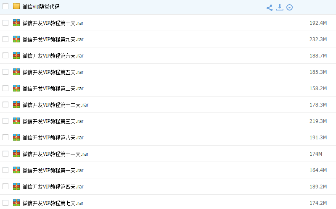The width and height of the screenshot is (336, 209).
Task: Click RAR icon of 微信开发VIP教程第十二天.rar
Action: click(x=16, y=104)
